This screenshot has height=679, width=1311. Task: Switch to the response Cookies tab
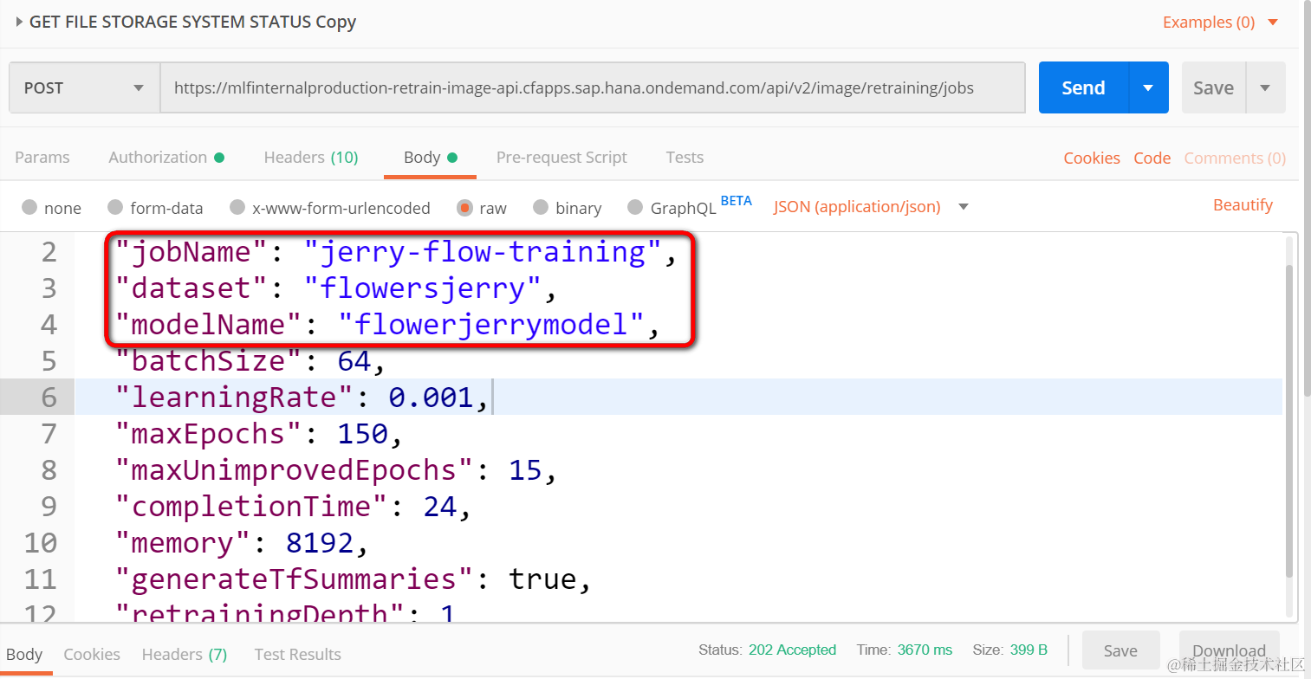click(92, 655)
